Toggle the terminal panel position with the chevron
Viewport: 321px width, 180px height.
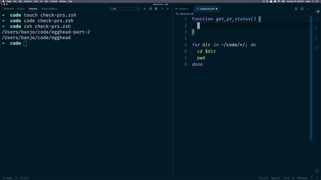click(162, 9)
